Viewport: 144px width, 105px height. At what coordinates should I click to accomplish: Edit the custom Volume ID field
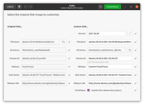pyautogui.click(x=110, y=58)
